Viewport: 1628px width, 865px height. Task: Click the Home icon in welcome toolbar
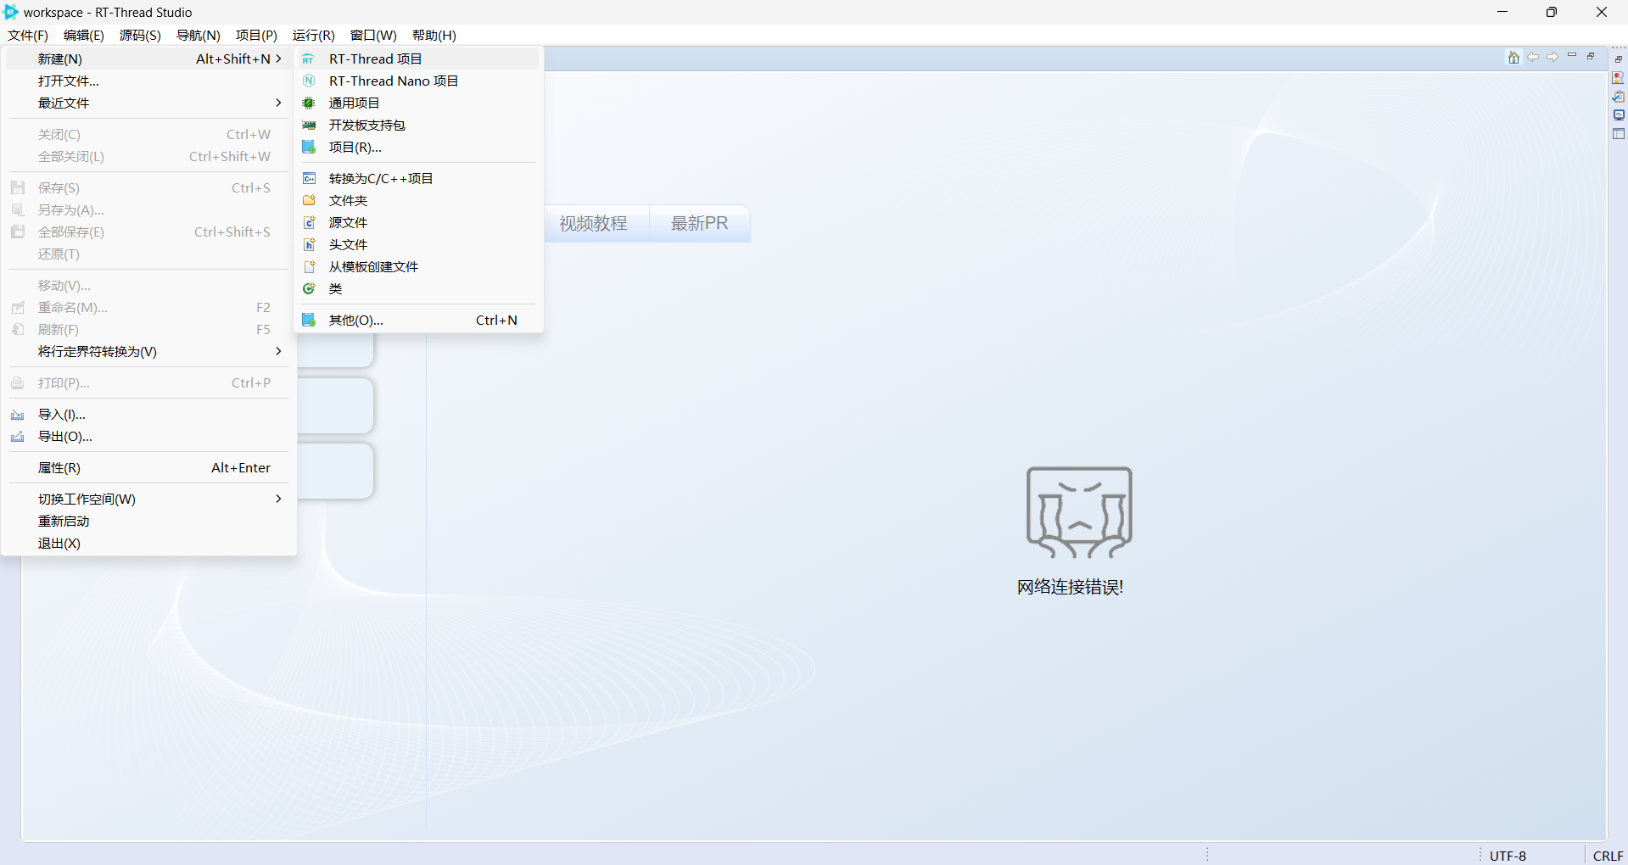pyautogui.click(x=1513, y=58)
